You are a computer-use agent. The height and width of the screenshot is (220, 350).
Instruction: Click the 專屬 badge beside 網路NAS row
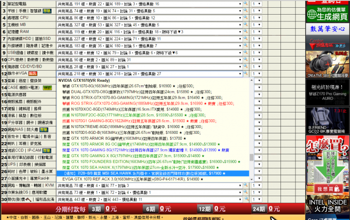[44, 129]
